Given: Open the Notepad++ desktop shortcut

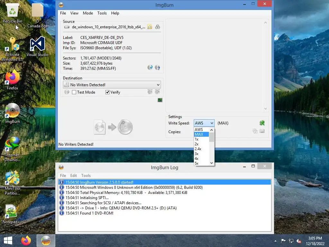Looking at the screenshot, I should (13, 214).
